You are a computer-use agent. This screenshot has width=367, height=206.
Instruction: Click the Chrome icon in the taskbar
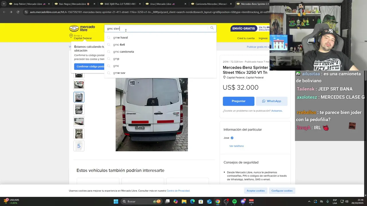pos(218,201)
